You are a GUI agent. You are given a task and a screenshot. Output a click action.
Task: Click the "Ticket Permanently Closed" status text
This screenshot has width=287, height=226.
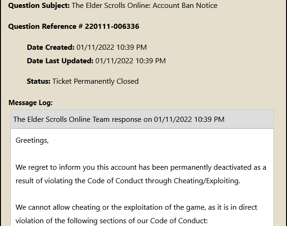pos(95,81)
